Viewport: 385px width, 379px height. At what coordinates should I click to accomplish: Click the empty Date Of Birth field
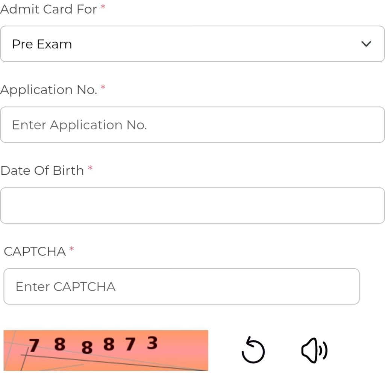tap(192, 205)
